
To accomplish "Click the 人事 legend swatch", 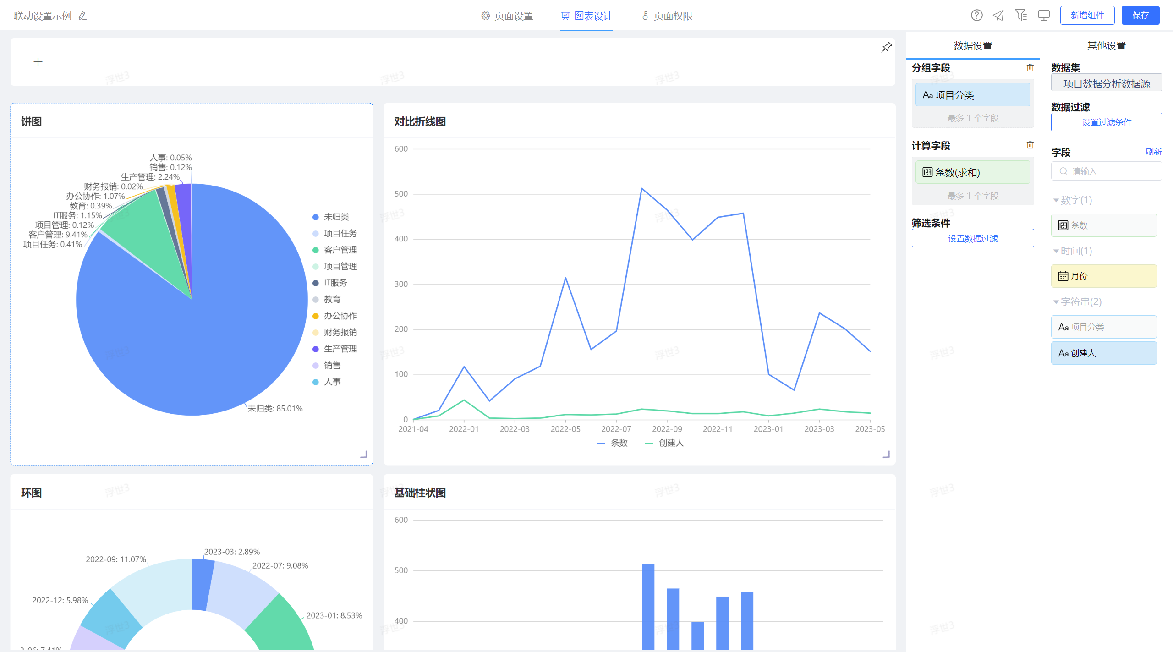I will [x=315, y=382].
